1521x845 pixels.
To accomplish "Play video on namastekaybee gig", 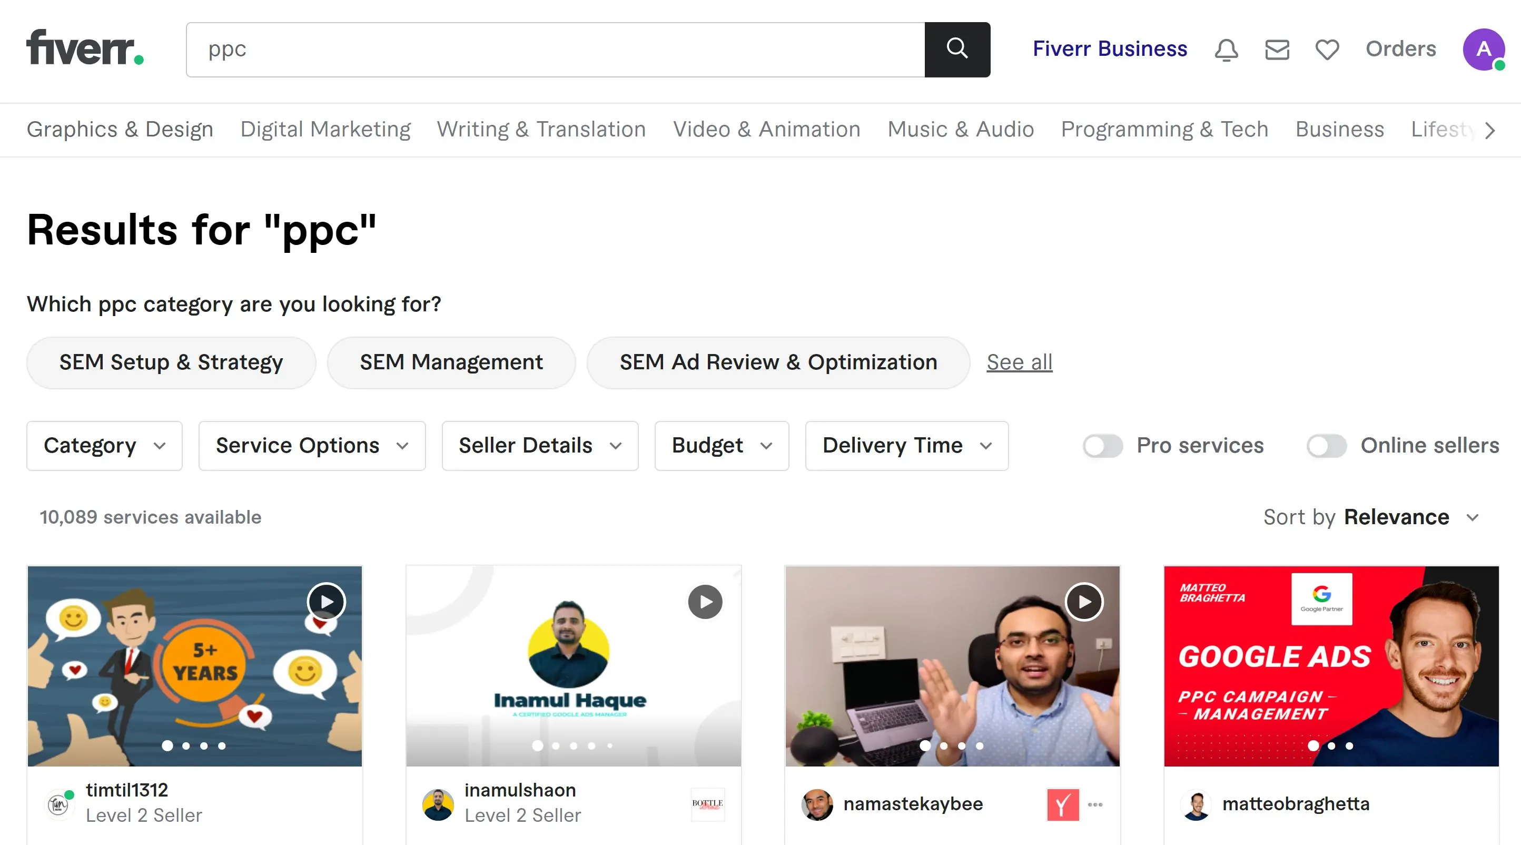I will click(x=1084, y=602).
